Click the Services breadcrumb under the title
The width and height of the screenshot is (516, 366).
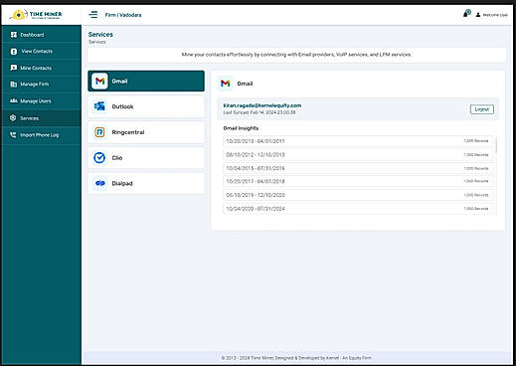coord(97,42)
